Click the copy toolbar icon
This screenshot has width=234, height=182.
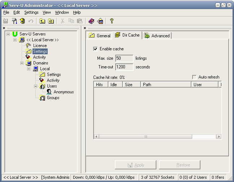pyautogui.click(x=71, y=21)
